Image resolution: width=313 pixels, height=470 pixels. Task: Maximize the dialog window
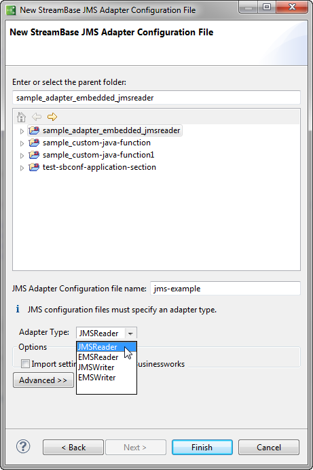(x=267, y=7)
